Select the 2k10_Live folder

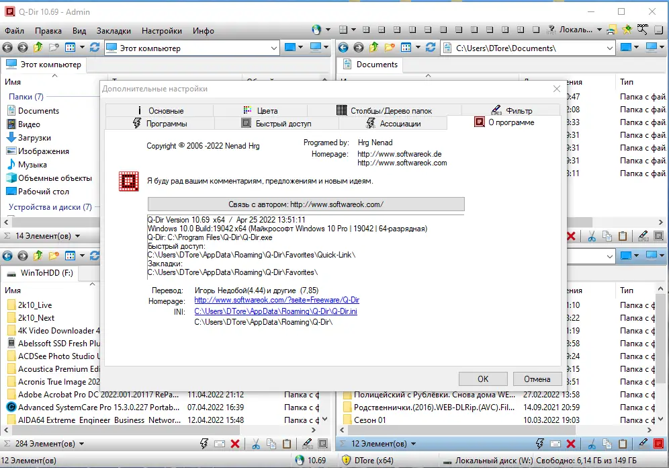tap(30, 305)
